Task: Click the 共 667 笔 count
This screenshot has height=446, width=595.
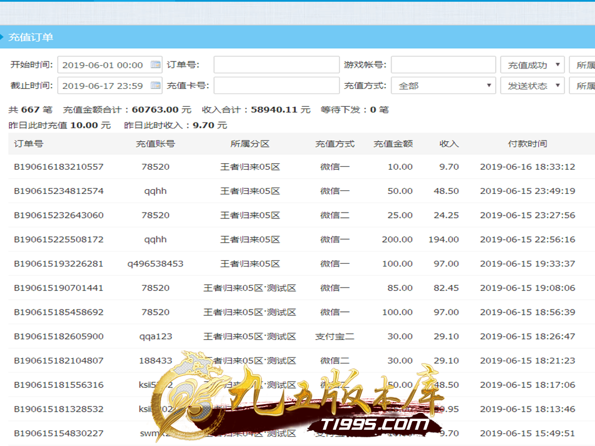Action: (30, 110)
